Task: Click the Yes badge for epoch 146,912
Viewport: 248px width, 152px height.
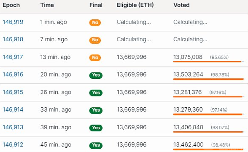Action: [x=96, y=145]
